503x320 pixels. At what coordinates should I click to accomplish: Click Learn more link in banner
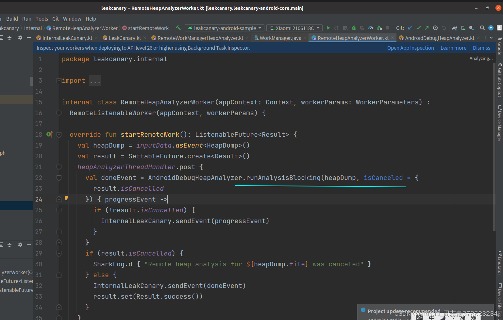click(x=453, y=48)
